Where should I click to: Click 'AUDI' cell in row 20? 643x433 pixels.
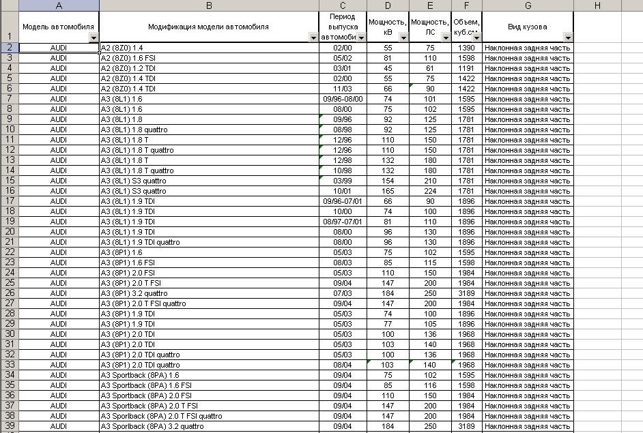[x=59, y=233]
